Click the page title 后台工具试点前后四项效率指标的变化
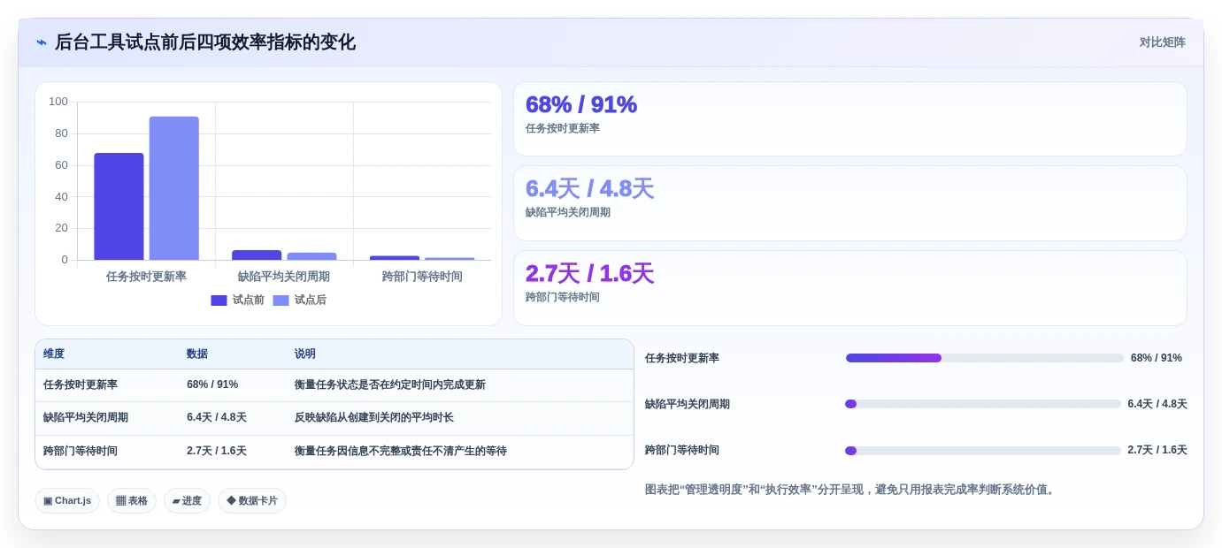This screenshot has width=1222, height=548. coord(205,42)
